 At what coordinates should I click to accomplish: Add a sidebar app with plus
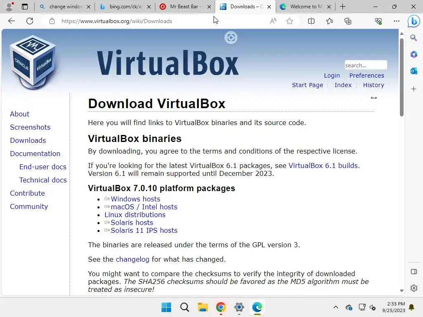point(413,89)
